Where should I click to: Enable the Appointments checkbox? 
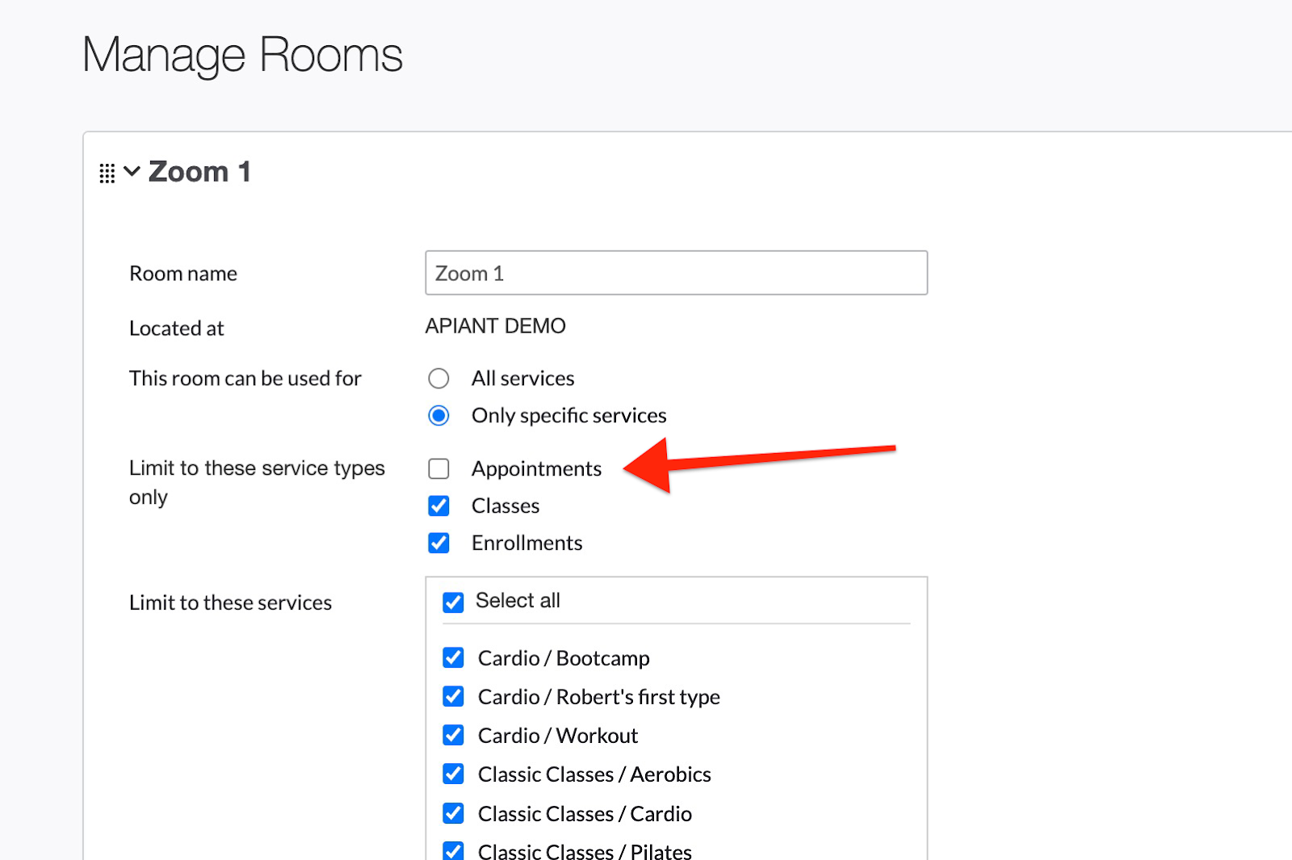coord(438,469)
